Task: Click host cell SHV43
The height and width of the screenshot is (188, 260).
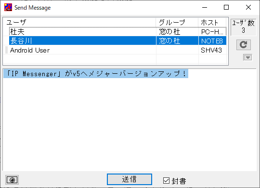Action: 212,50
